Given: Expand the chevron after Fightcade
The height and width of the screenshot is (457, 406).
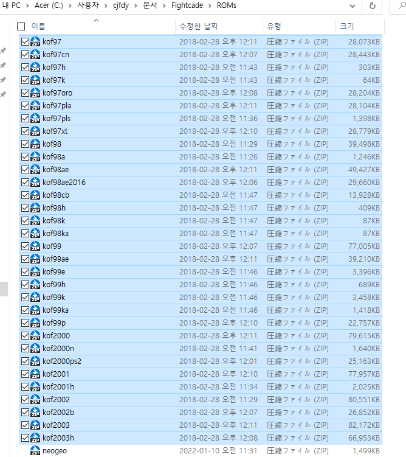Looking at the screenshot, I should (210, 6).
